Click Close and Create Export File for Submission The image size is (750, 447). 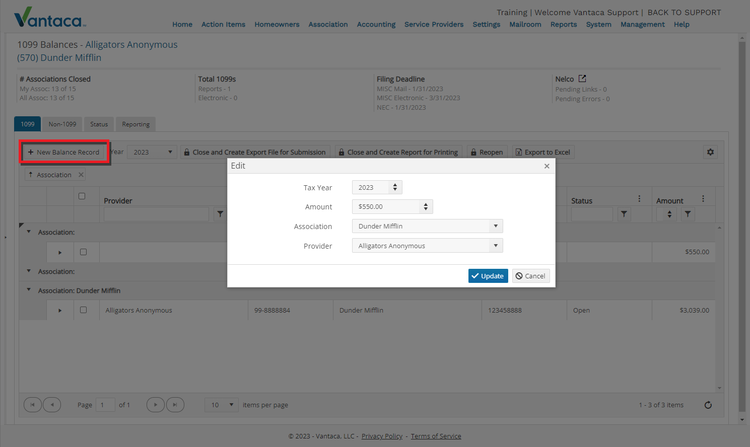[x=255, y=152]
